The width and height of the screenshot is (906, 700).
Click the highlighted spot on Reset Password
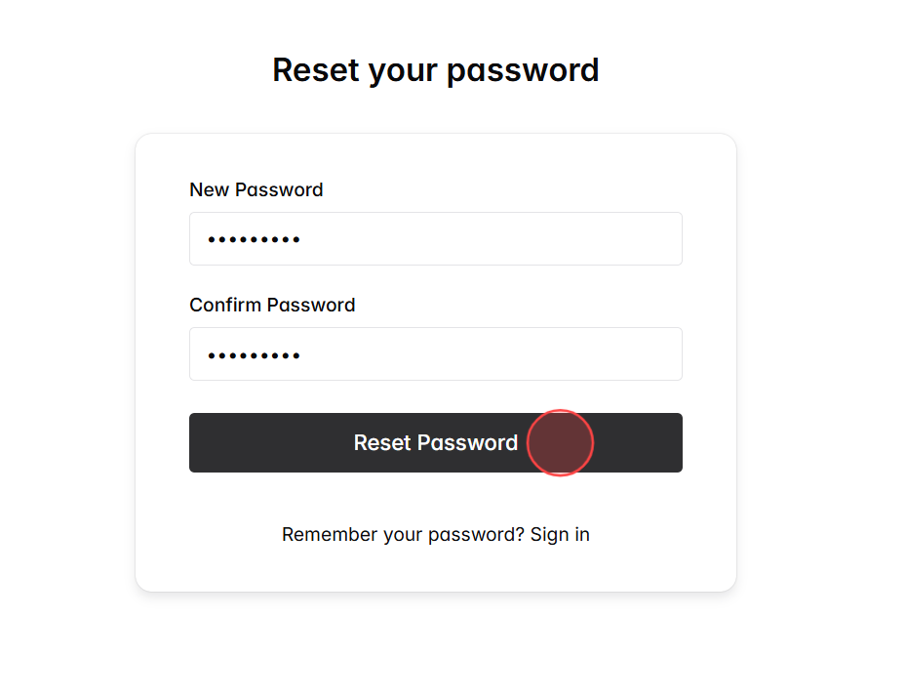pos(560,442)
